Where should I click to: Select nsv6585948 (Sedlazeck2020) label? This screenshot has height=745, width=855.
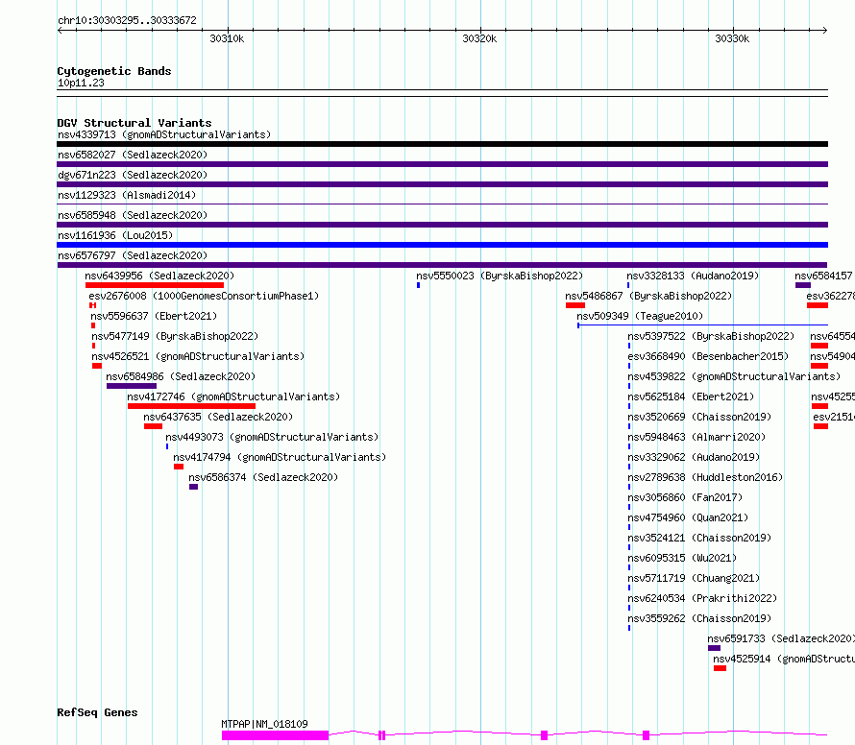pos(133,215)
